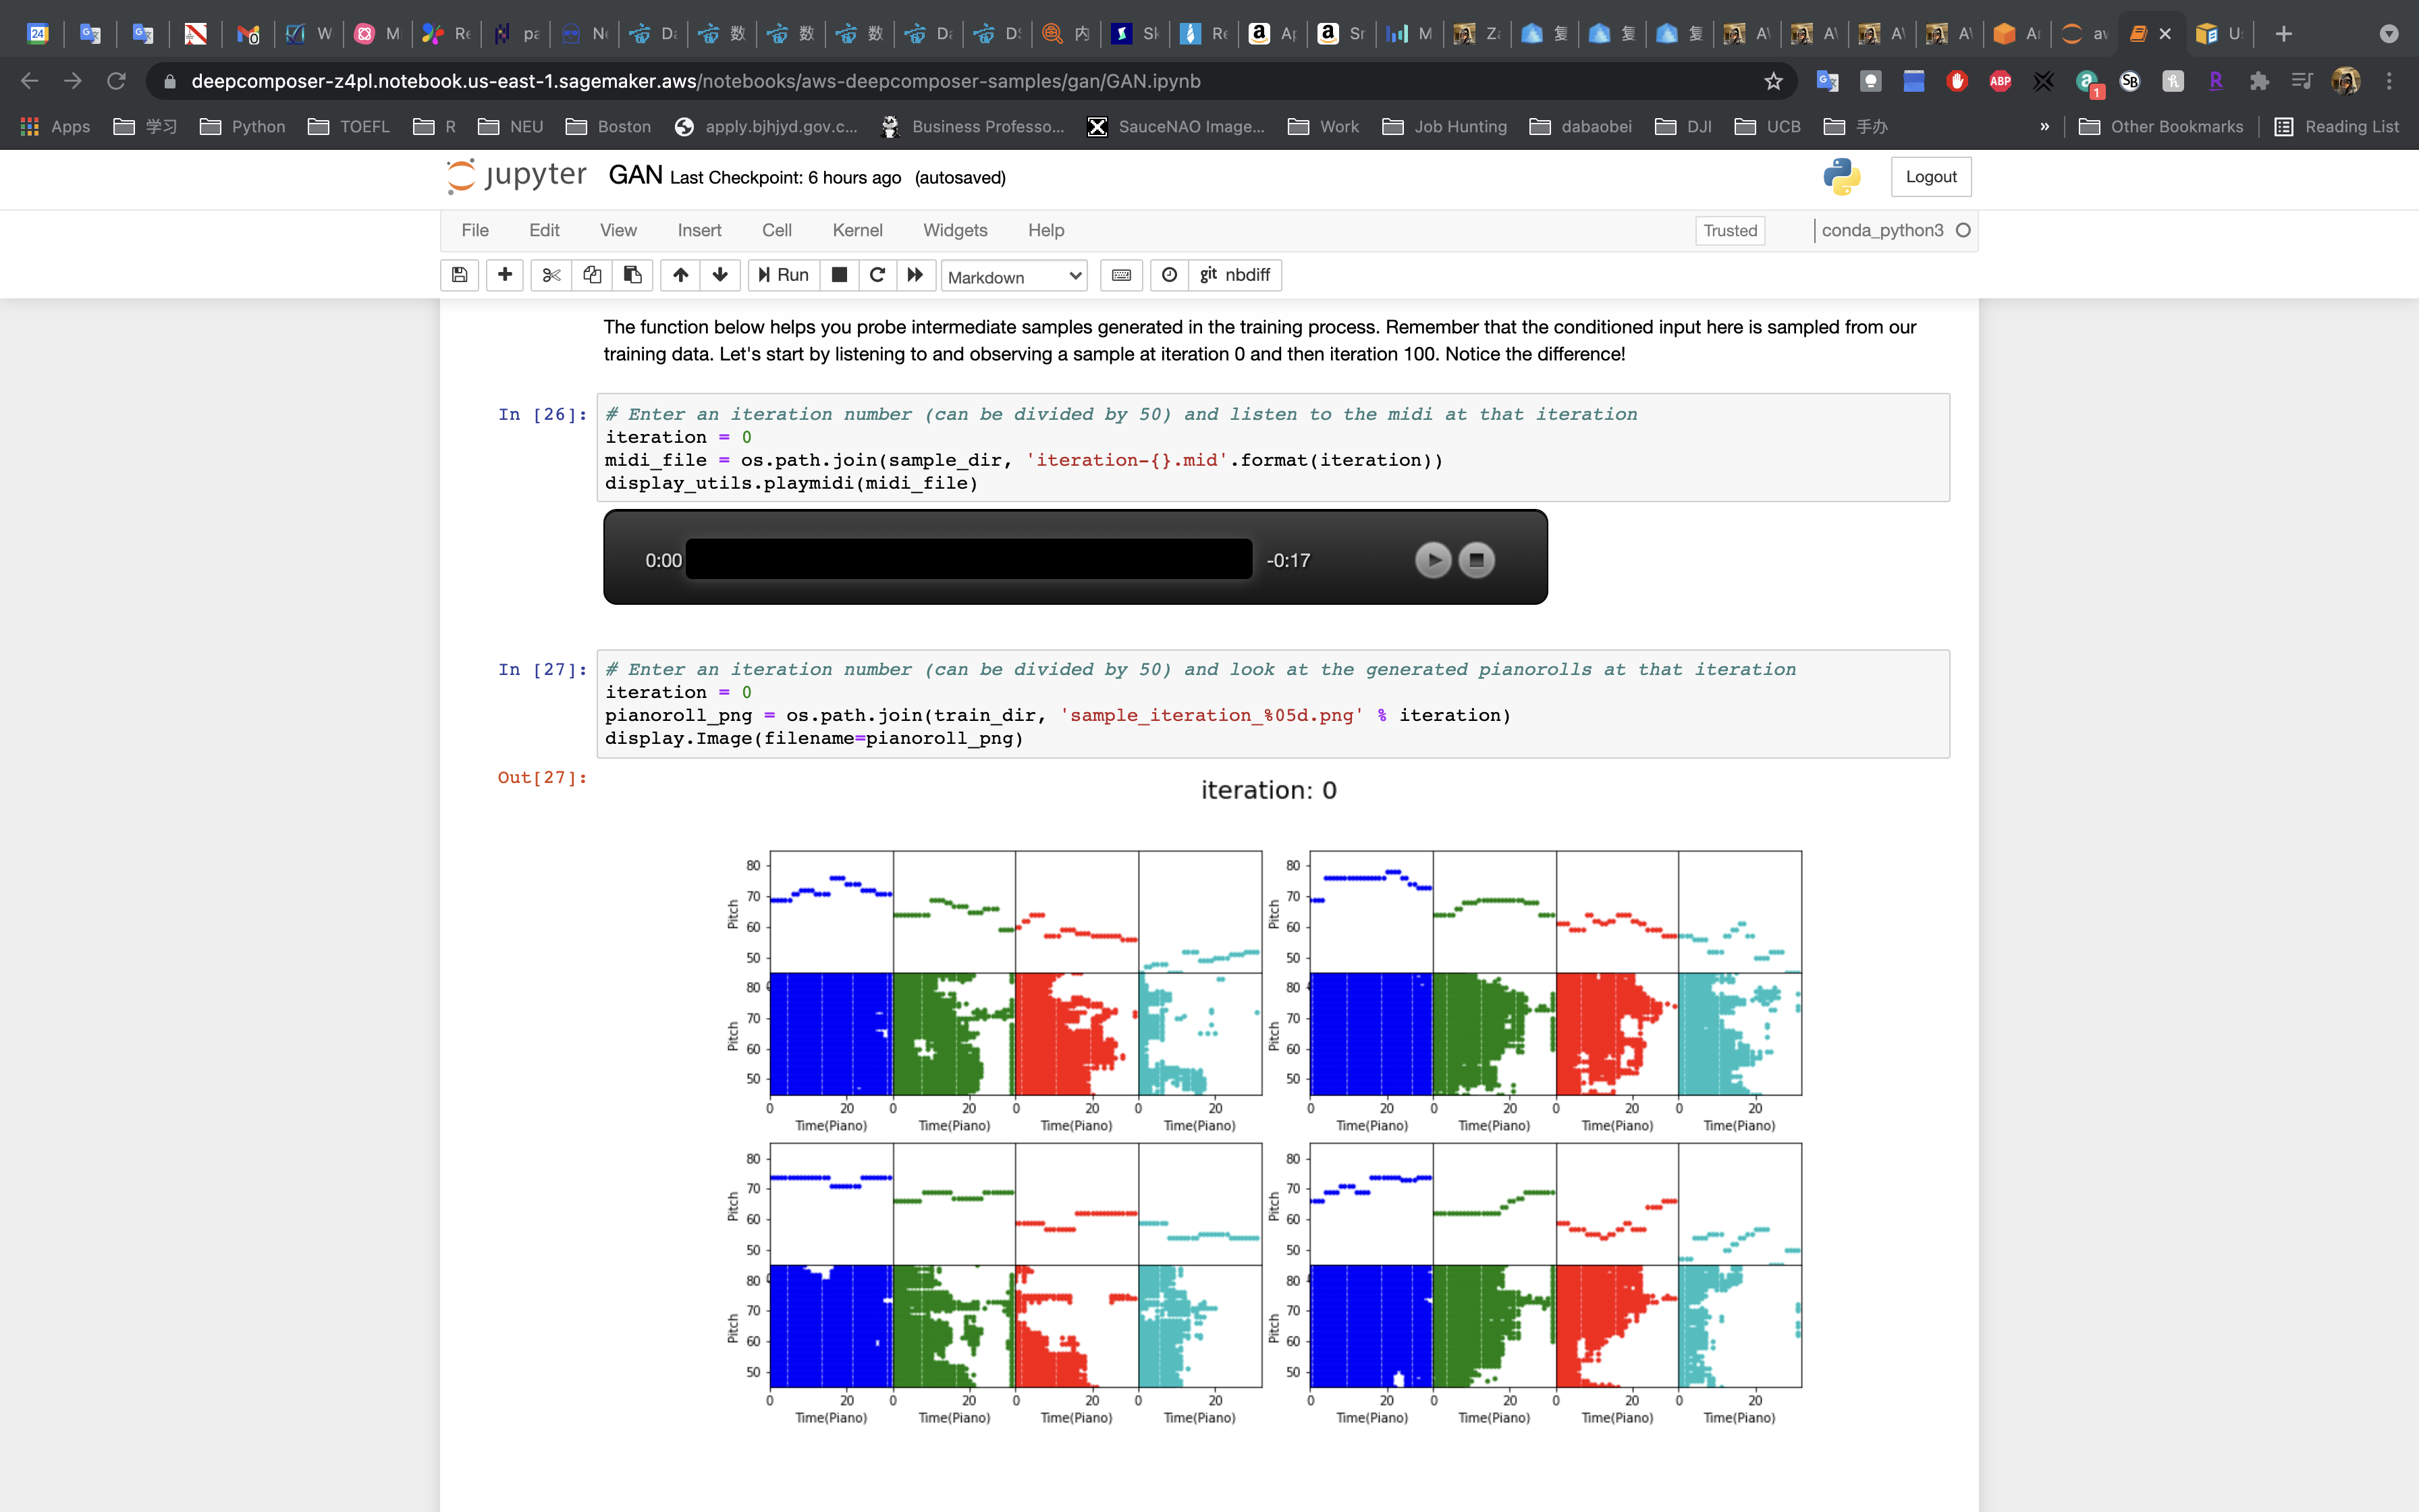Screen dimensions: 2419x1512
Task: Open the Kernel menu
Action: (857, 230)
